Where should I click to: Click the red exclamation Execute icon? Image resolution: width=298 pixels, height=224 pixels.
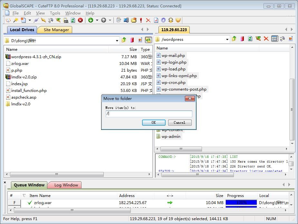[x=141, y=20]
